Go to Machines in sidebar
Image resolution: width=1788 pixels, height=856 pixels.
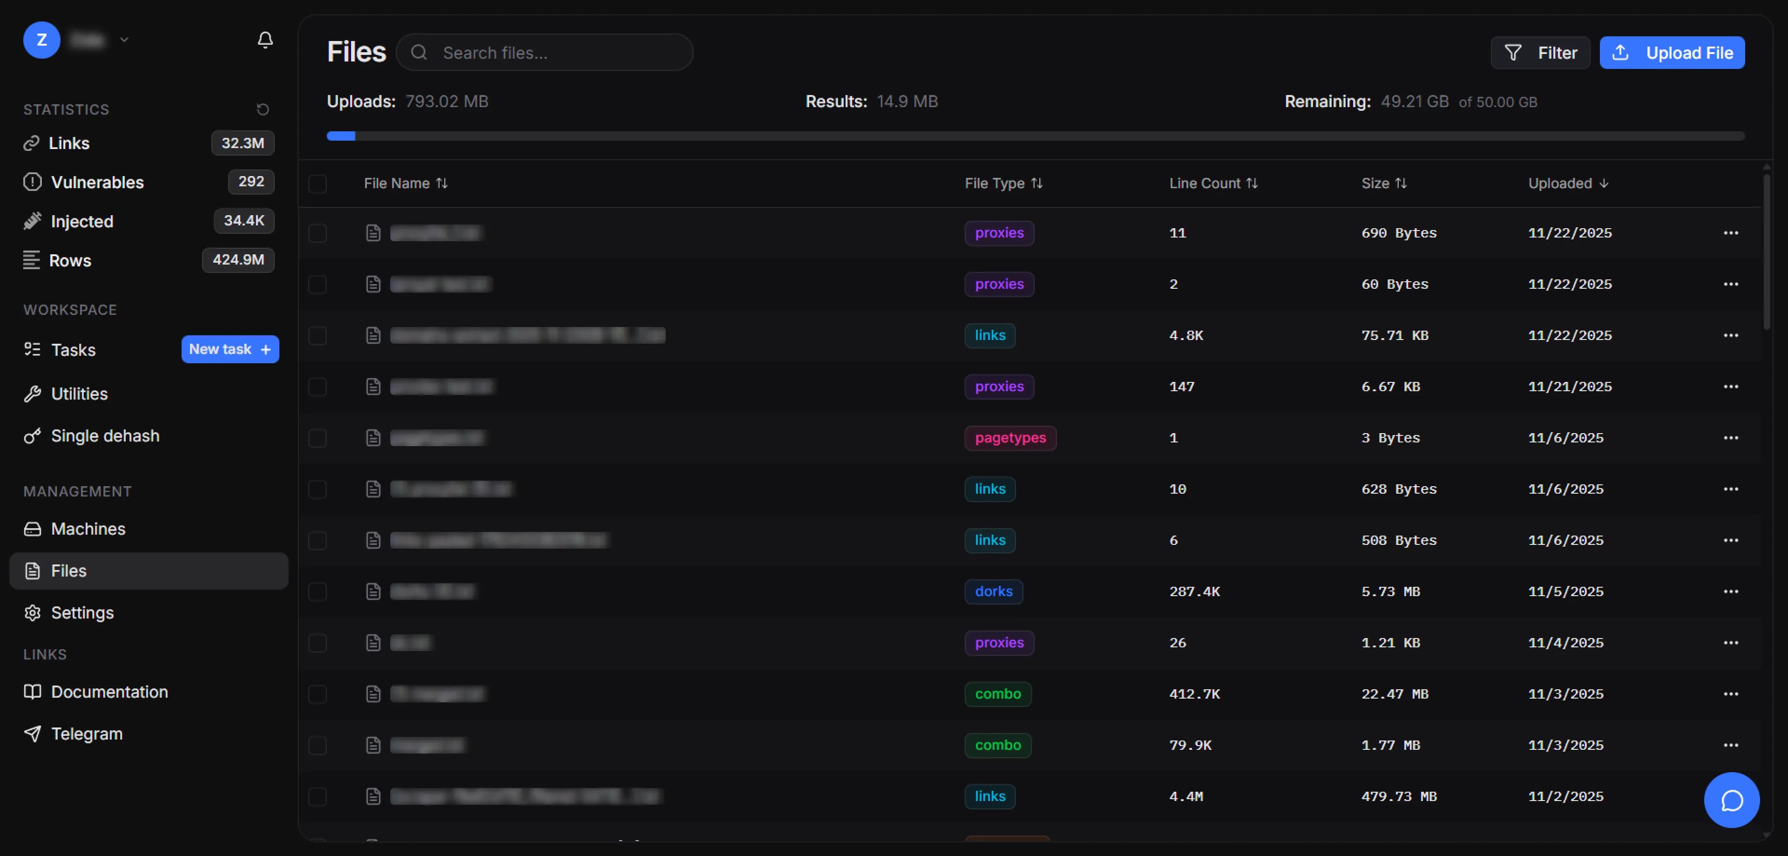[x=88, y=529]
